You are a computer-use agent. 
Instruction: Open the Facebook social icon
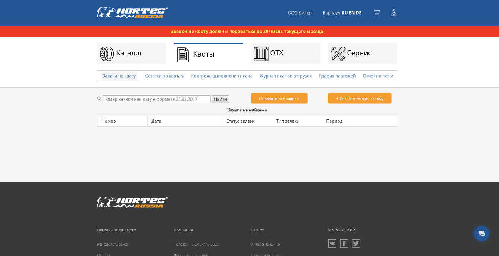pos(344,244)
